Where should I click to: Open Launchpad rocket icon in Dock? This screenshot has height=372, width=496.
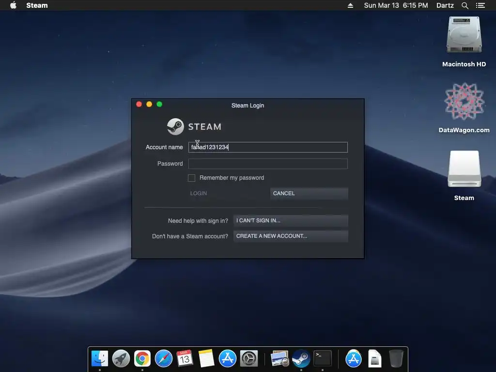(x=121, y=358)
